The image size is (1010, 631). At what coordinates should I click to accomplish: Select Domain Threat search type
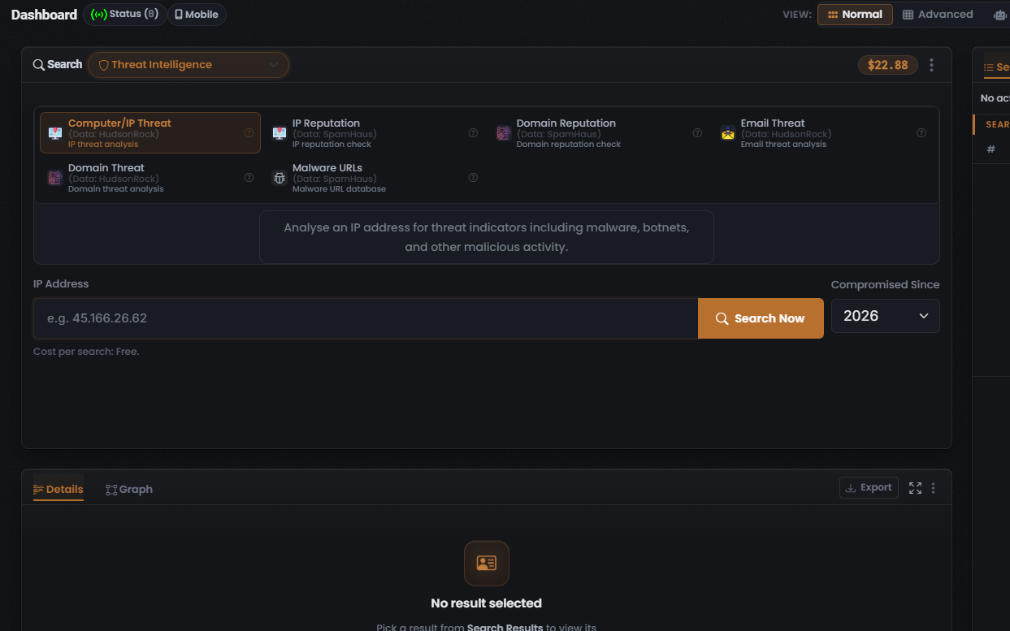(150, 178)
